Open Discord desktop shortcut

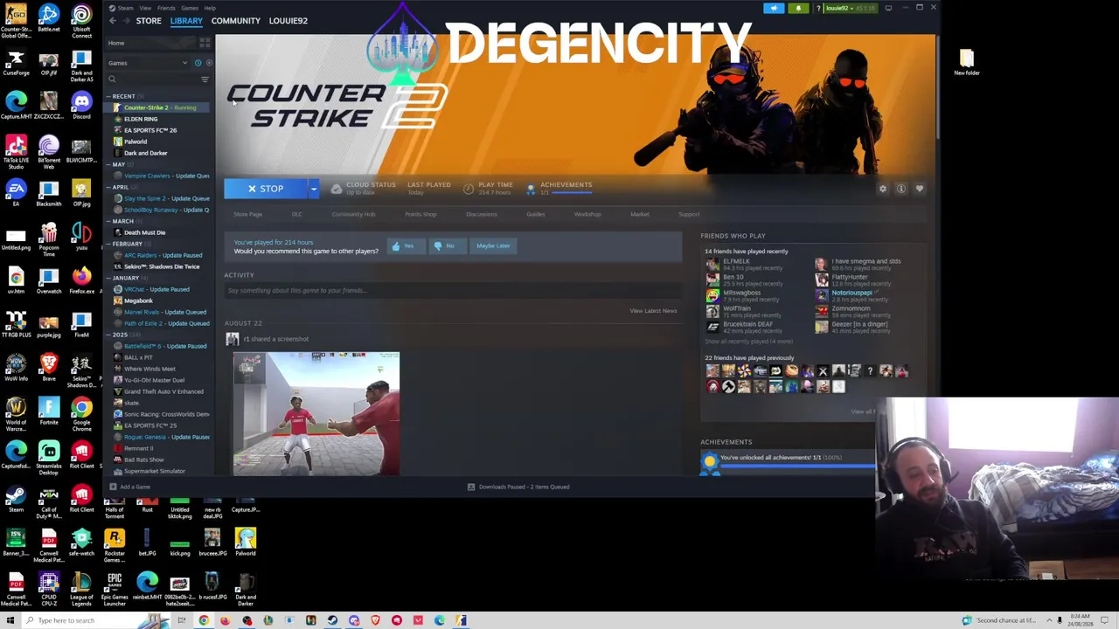coord(81,105)
